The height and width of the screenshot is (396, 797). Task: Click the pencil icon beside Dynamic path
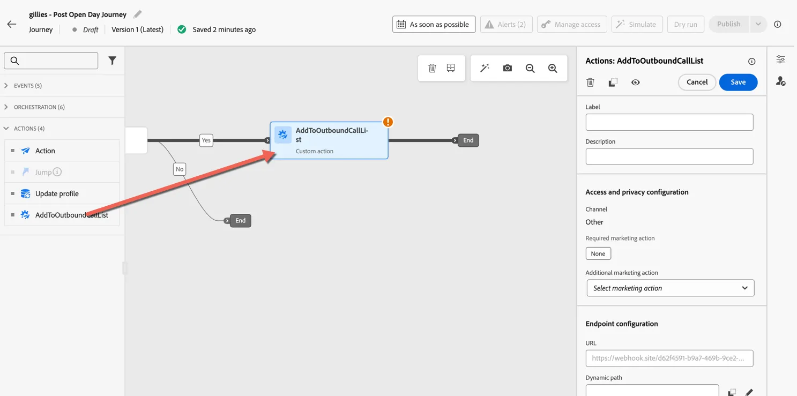pyautogui.click(x=749, y=393)
